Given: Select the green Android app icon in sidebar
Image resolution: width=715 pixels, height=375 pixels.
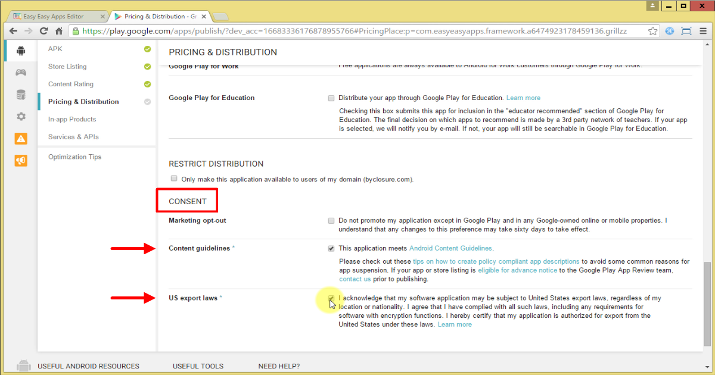Looking at the screenshot, I should tap(20, 51).
